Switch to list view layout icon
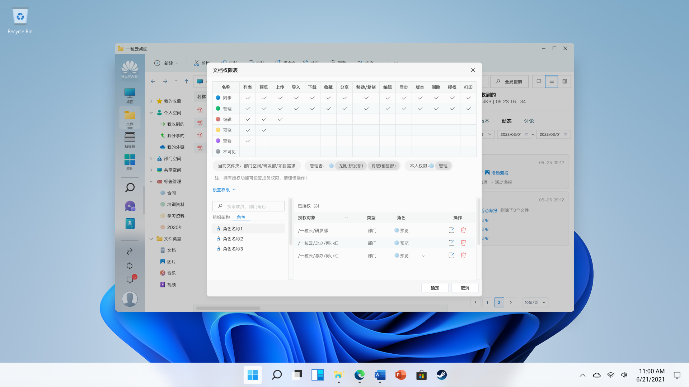Viewport: 689px width, 387px height. pos(552,82)
